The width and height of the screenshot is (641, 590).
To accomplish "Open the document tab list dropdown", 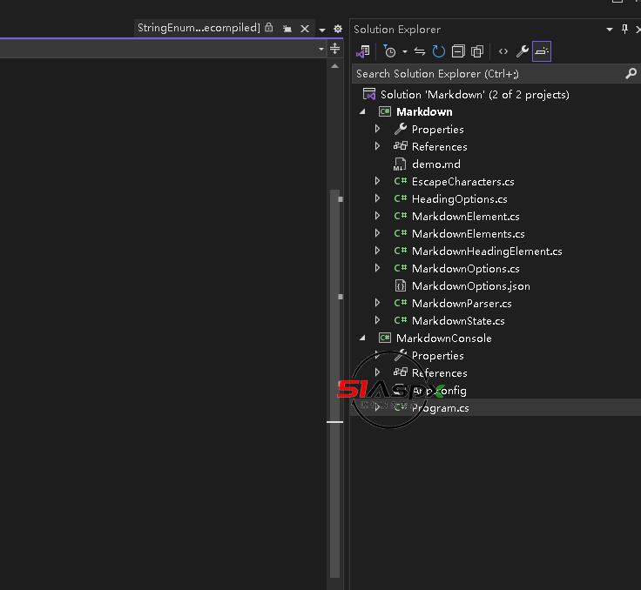I will (x=322, y=30).
